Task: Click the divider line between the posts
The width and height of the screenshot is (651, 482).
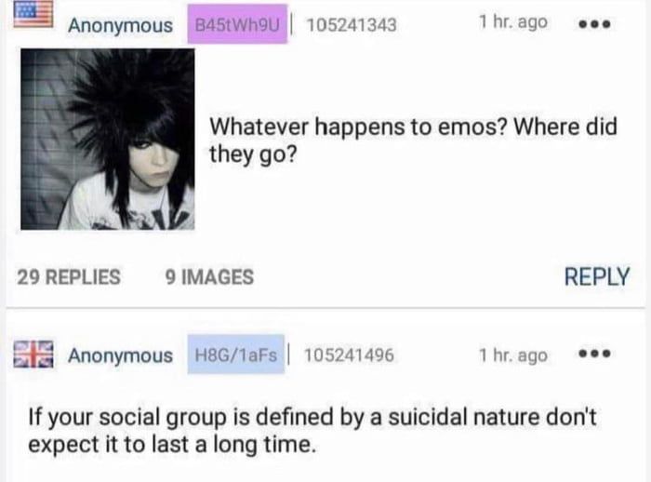Action: 325,308
